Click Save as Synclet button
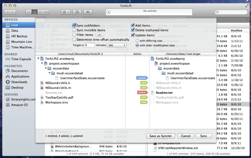Viewport: 251px width, 158px height. (160, 136)
